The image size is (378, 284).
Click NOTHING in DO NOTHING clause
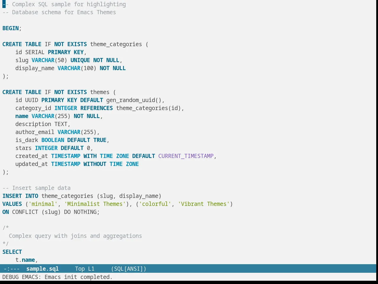85,212
